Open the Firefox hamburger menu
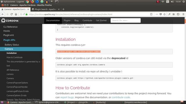The image size is (186, 104). [183, 14]
